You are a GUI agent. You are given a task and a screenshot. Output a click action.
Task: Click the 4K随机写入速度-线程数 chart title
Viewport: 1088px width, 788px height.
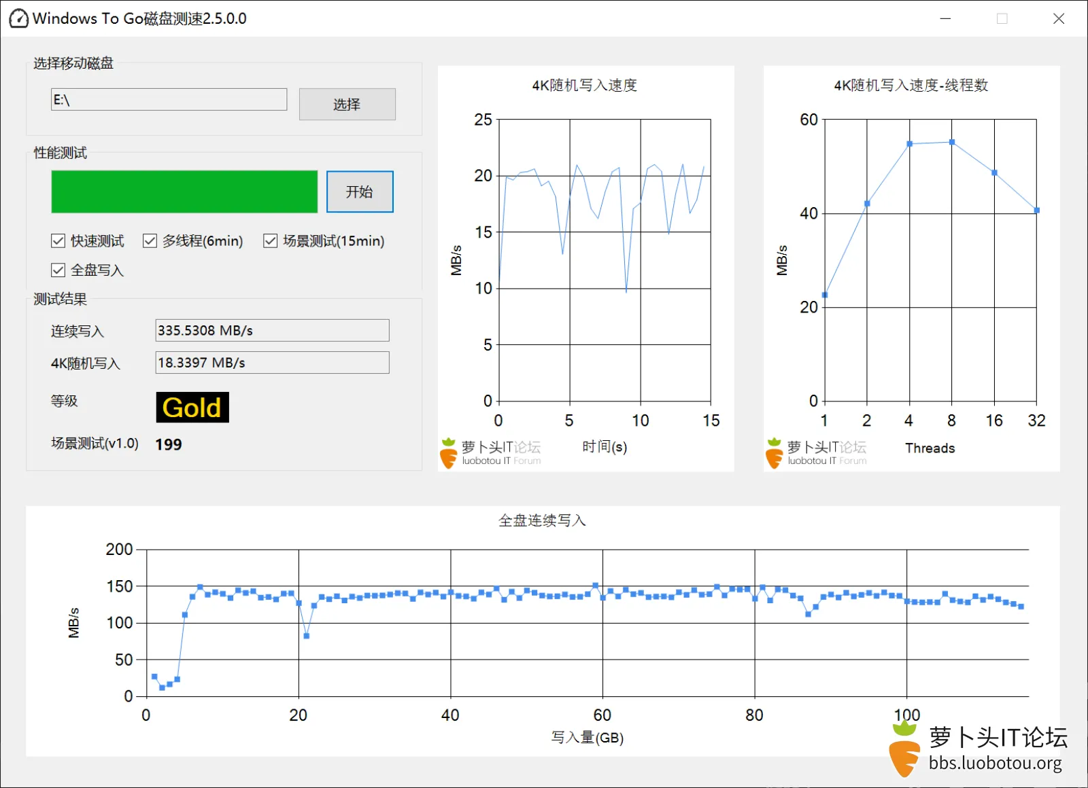(911, 86)
